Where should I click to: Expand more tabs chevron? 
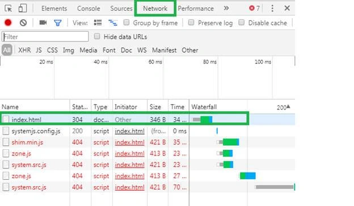226,9
